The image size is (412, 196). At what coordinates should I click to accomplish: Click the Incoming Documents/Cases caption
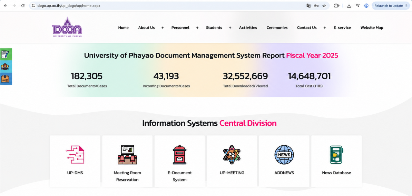coord(166,86)
